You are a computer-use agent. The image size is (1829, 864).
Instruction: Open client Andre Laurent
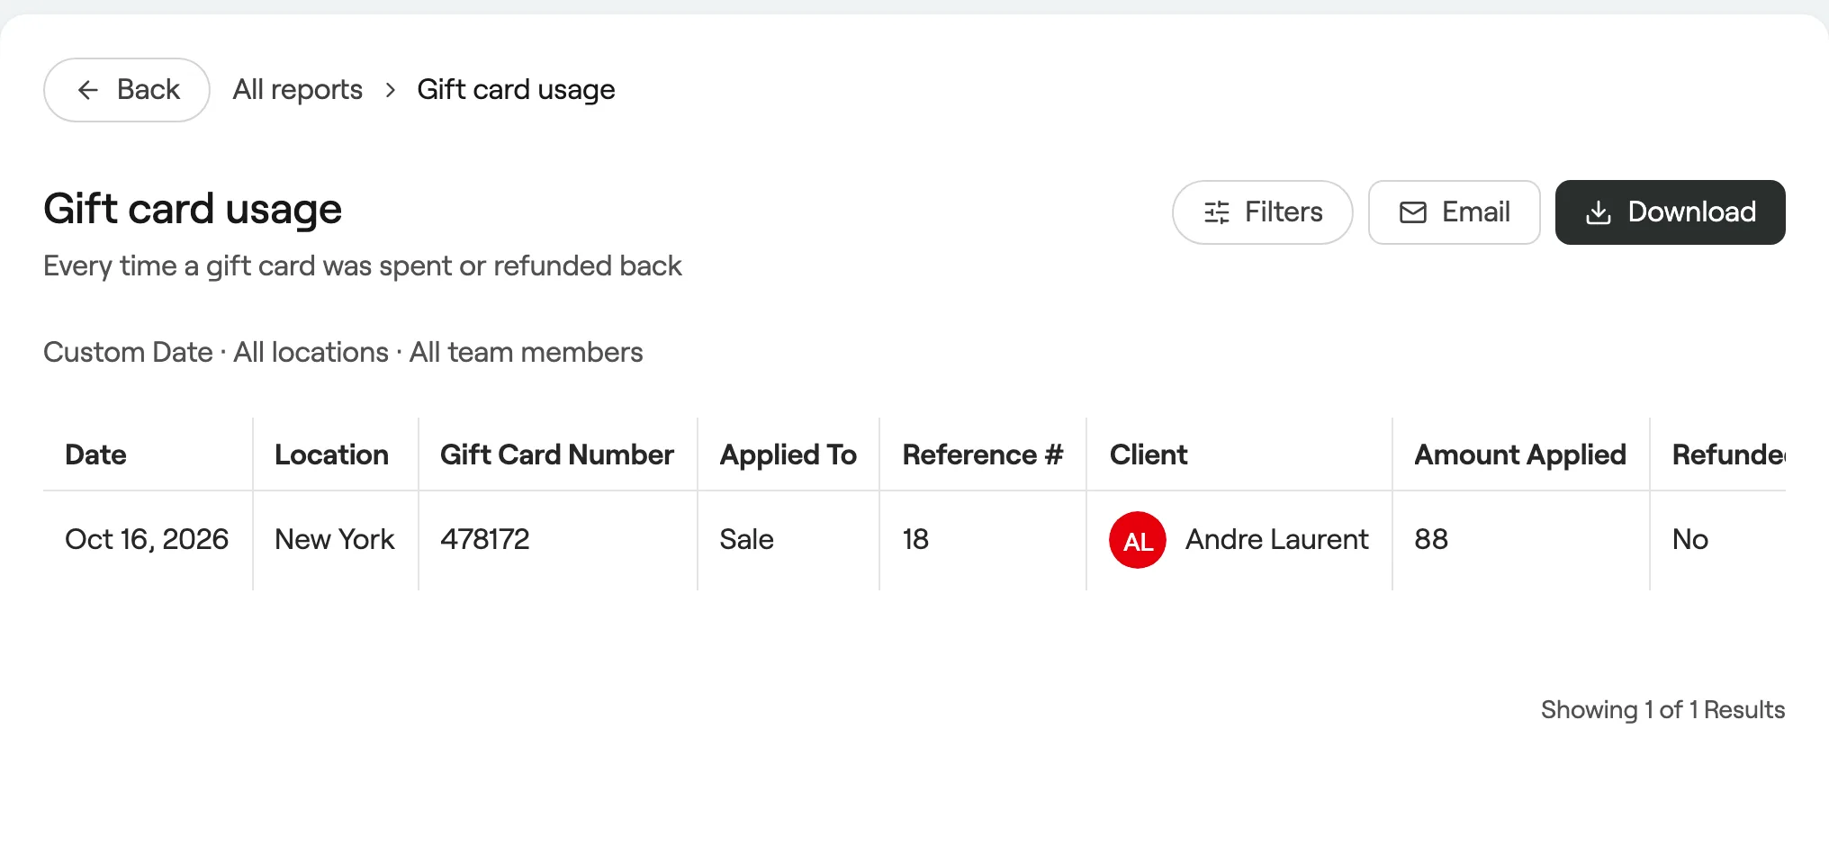[1276, 539]
